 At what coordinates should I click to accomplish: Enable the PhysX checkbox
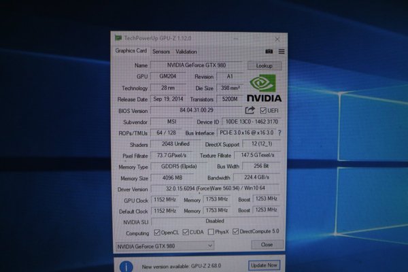click(211, 232)
